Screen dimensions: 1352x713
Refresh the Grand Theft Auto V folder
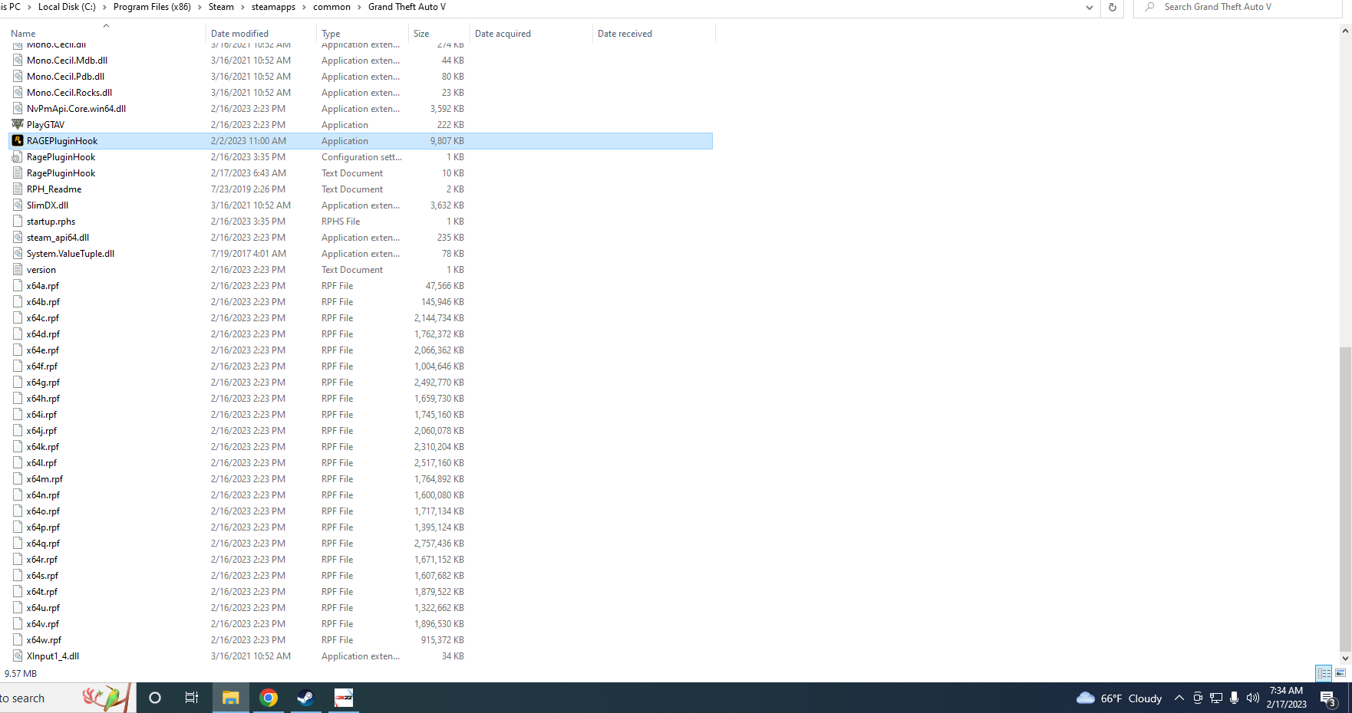pos(1112,8)
